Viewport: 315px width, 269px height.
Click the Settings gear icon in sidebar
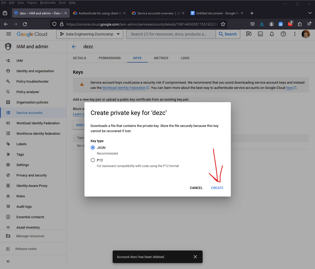coord(8,165)
